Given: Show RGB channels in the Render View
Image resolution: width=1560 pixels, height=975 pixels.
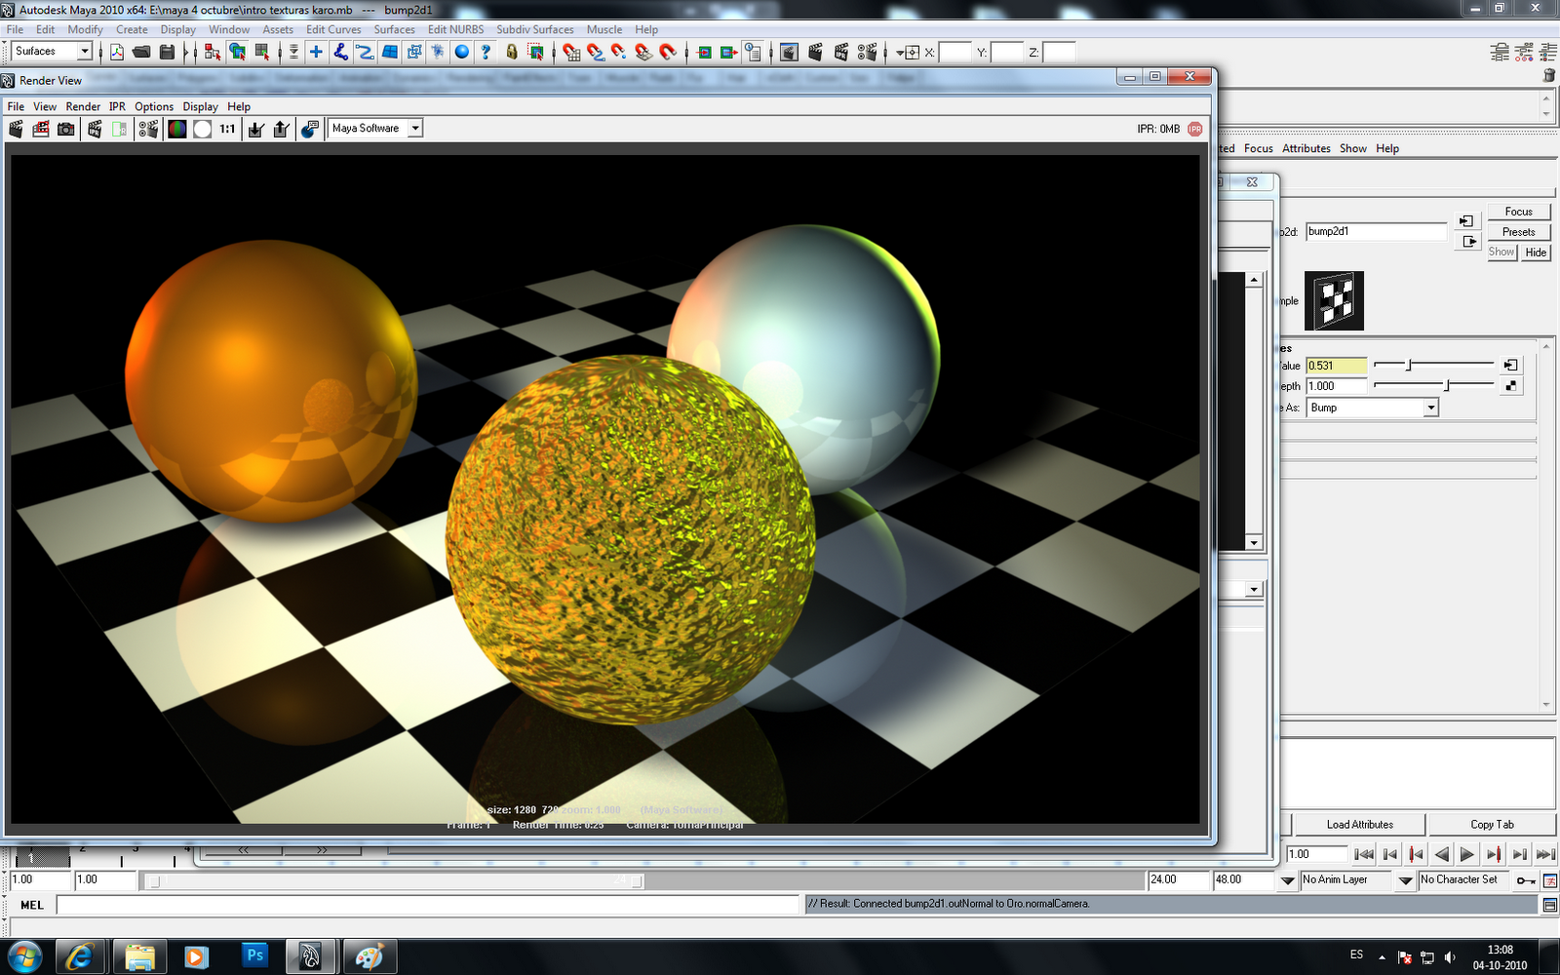Looking at the screenshot, I should (177, 128).
